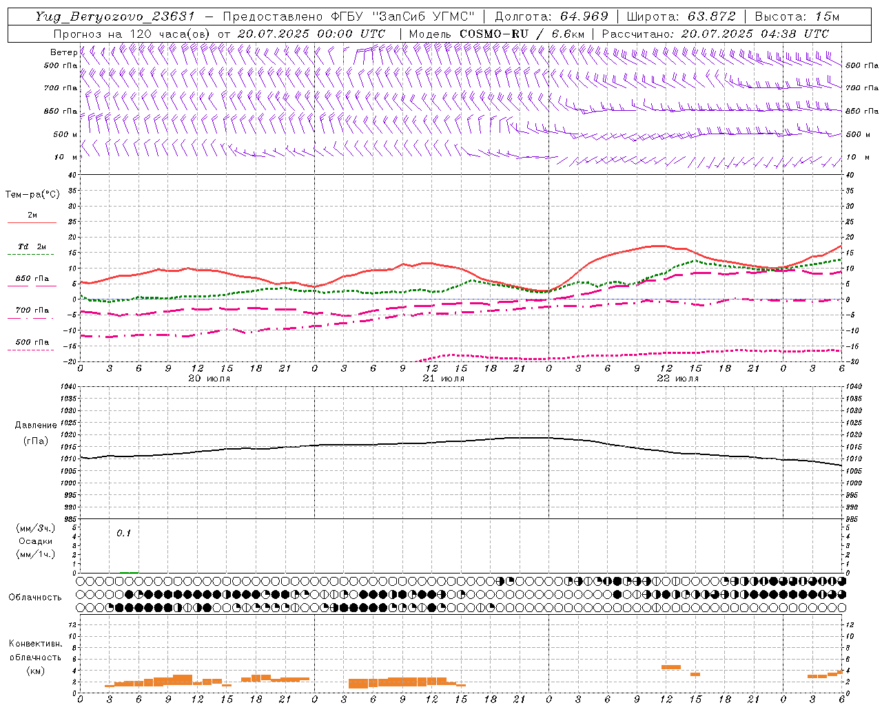Click the model label COSMO-RU / 6.6км
This screenshot has height=705, width=882.
522,34
